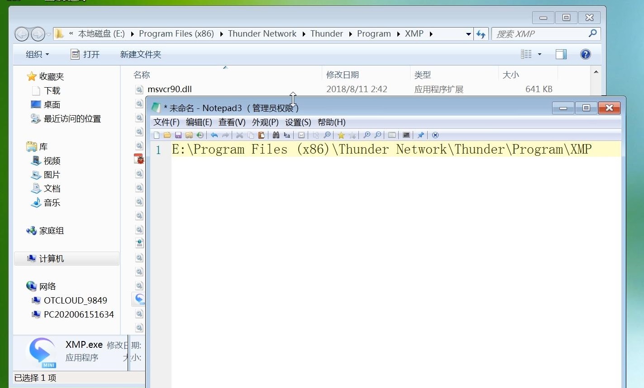Viewport: 644px width, 388px height.
Task: Select the msvcr90.dll file
Action: point(170,89)
